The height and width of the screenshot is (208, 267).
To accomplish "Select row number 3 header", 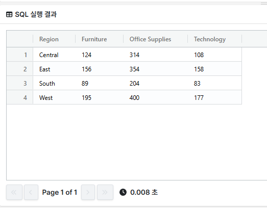I will (x=20, y=83).
